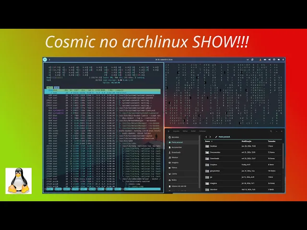Viewport: 307px width, 230px height.
Task: Click the VLC cone tray icon
Action: (260, 59)
